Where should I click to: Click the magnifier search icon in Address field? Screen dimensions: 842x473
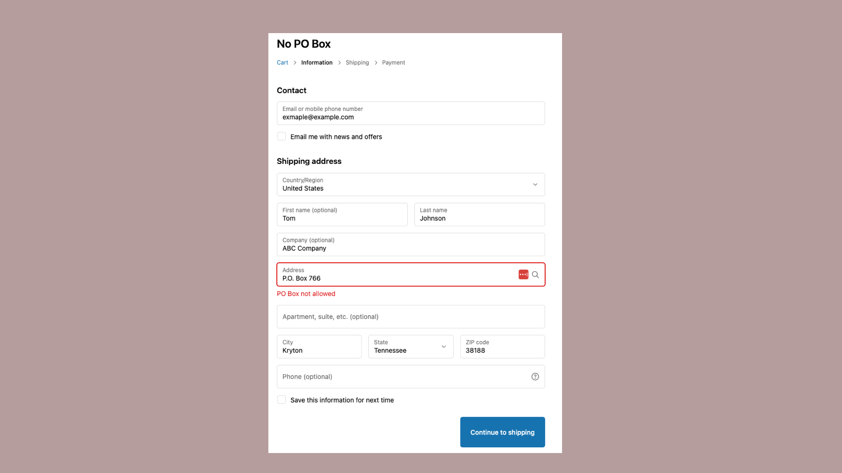(x=535, y=274)
